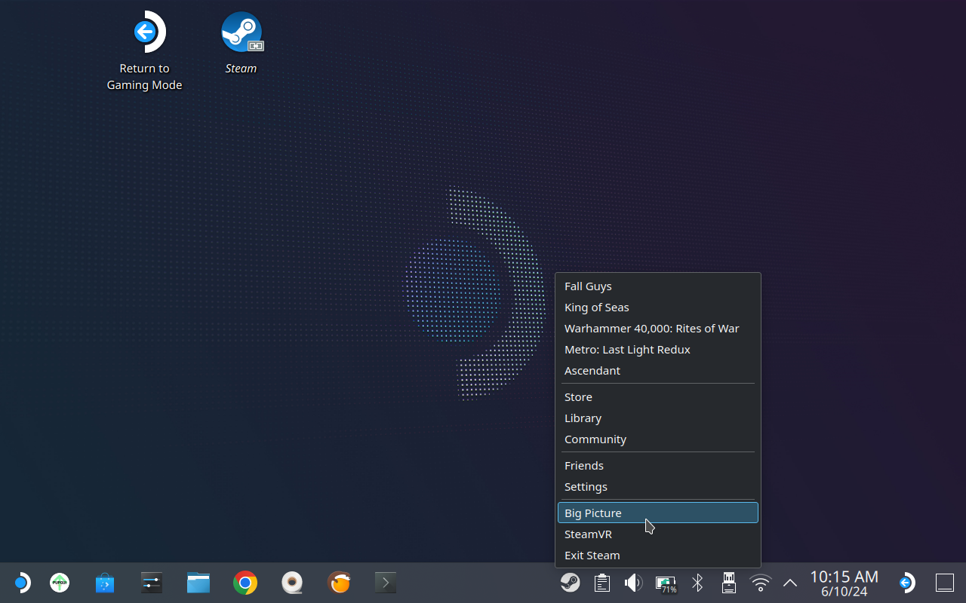Open the Steam tray icon
The height and width of the screenshot is (603, 966).
point(570,583)
